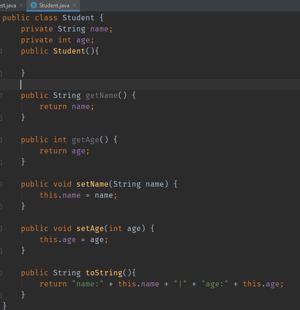Click the getAge method name
Screen dimensions: 300x310
coord(86,140)
